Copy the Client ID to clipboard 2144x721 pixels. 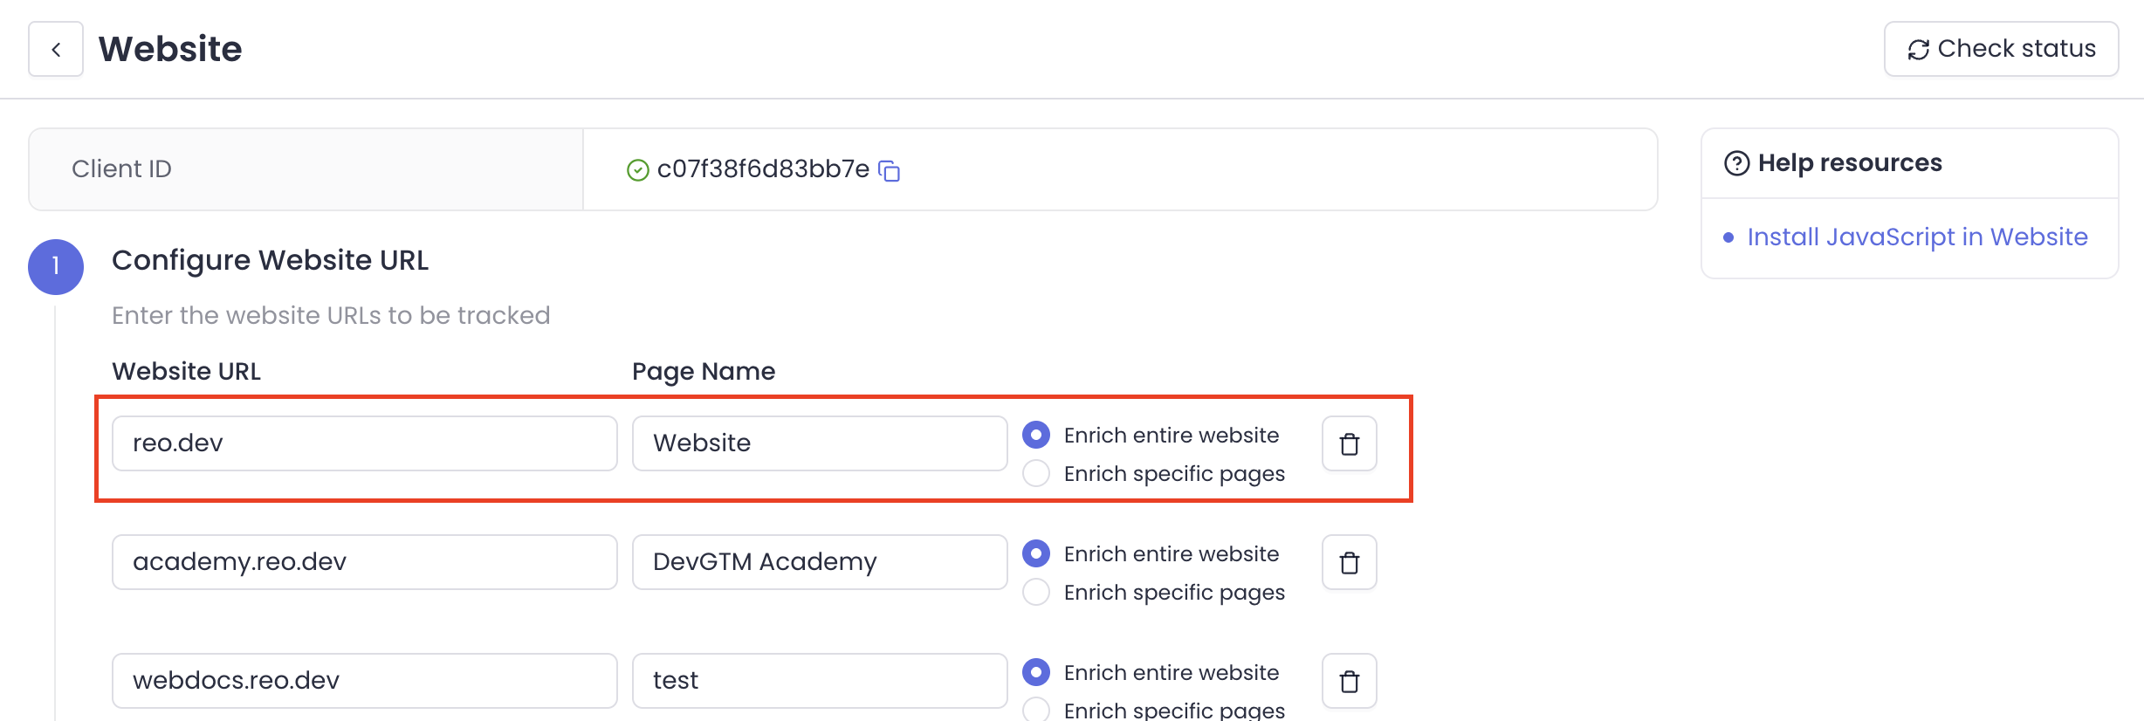point(889,170)
